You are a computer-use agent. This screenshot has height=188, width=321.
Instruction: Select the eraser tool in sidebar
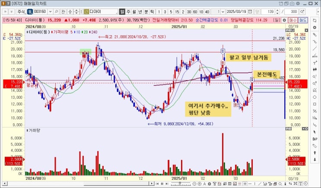[x=315, y=146]
